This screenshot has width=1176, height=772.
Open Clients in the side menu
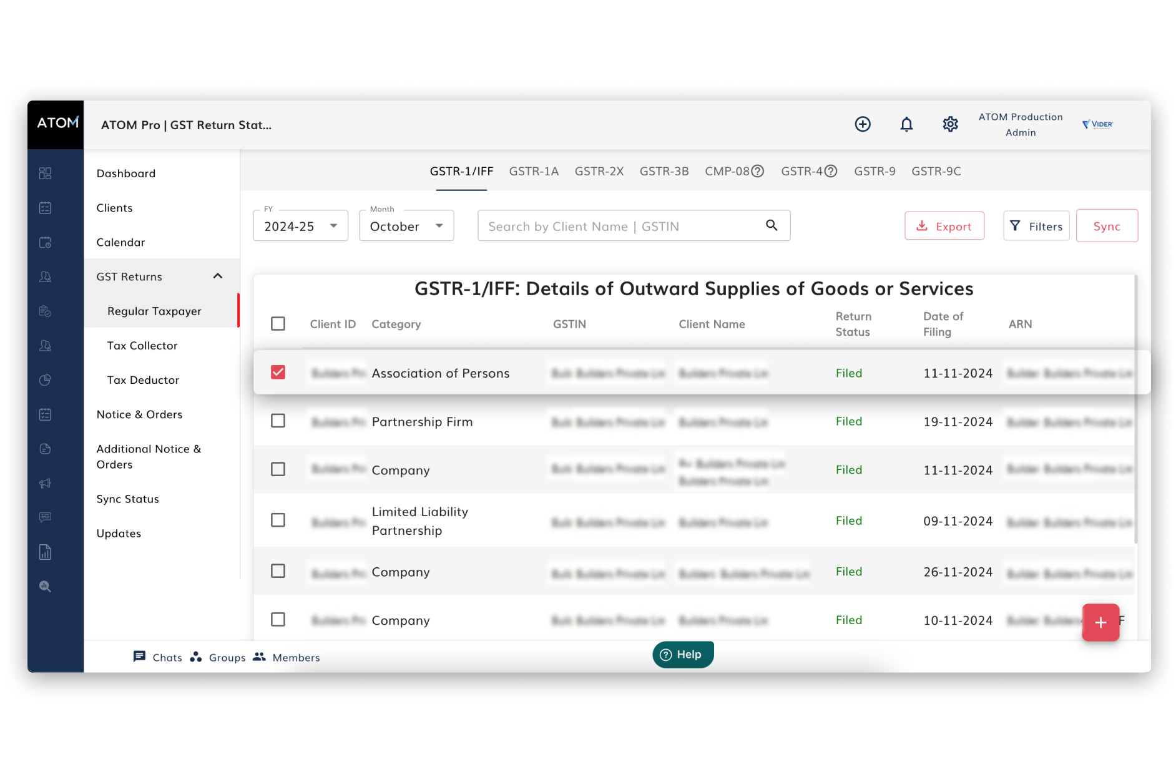pyautogui.click(x=114, y=208)
